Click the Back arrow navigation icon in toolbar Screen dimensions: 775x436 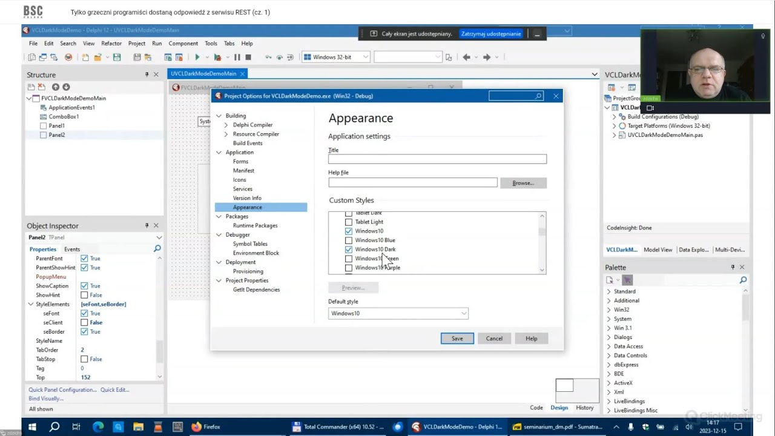(x=466, y=57)
